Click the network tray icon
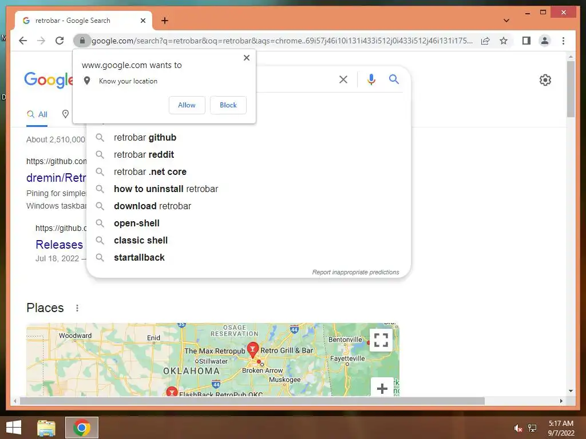 tap(532, 428)
